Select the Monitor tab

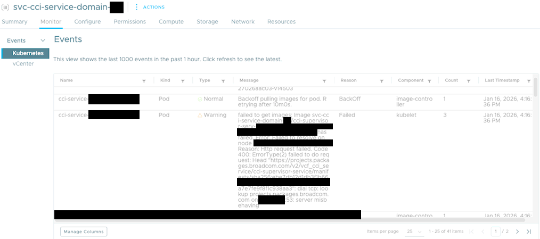51,22
